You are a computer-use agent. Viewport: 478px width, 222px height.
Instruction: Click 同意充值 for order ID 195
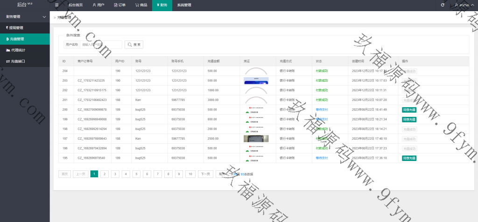409,158
